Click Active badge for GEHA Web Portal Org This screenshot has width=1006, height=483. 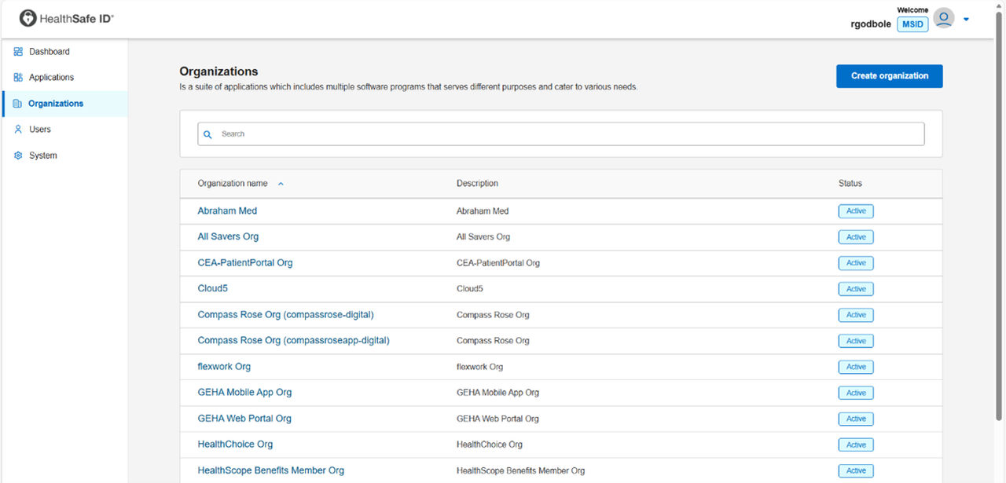pyautogui.click(x=856, y=419)
